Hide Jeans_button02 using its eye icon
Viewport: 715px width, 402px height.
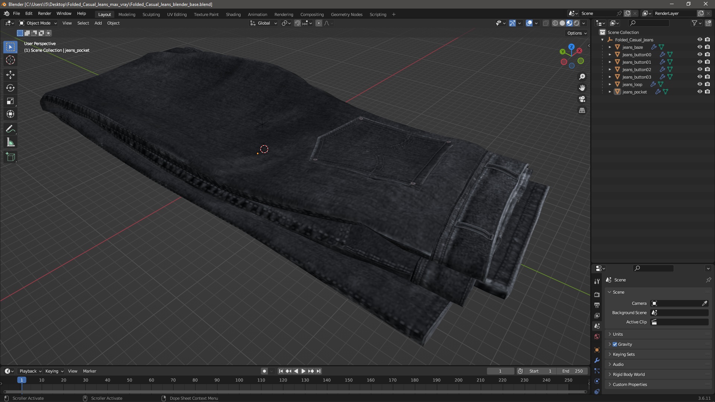tap(700, 69)
